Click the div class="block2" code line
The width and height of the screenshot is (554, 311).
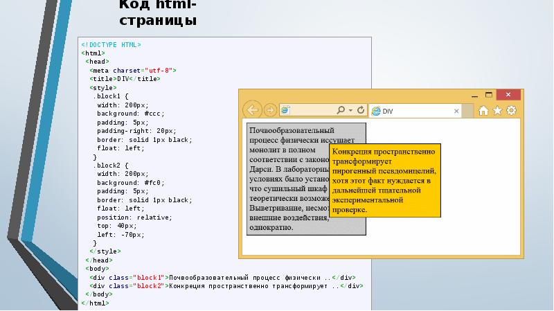click(226, 286)
